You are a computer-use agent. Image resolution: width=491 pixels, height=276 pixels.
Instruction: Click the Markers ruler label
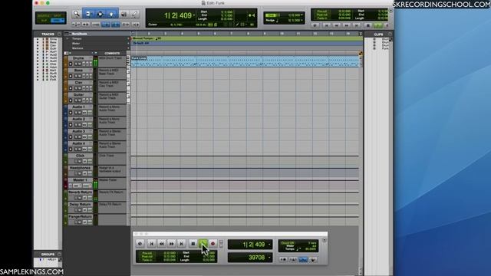(x=77, y=48)
